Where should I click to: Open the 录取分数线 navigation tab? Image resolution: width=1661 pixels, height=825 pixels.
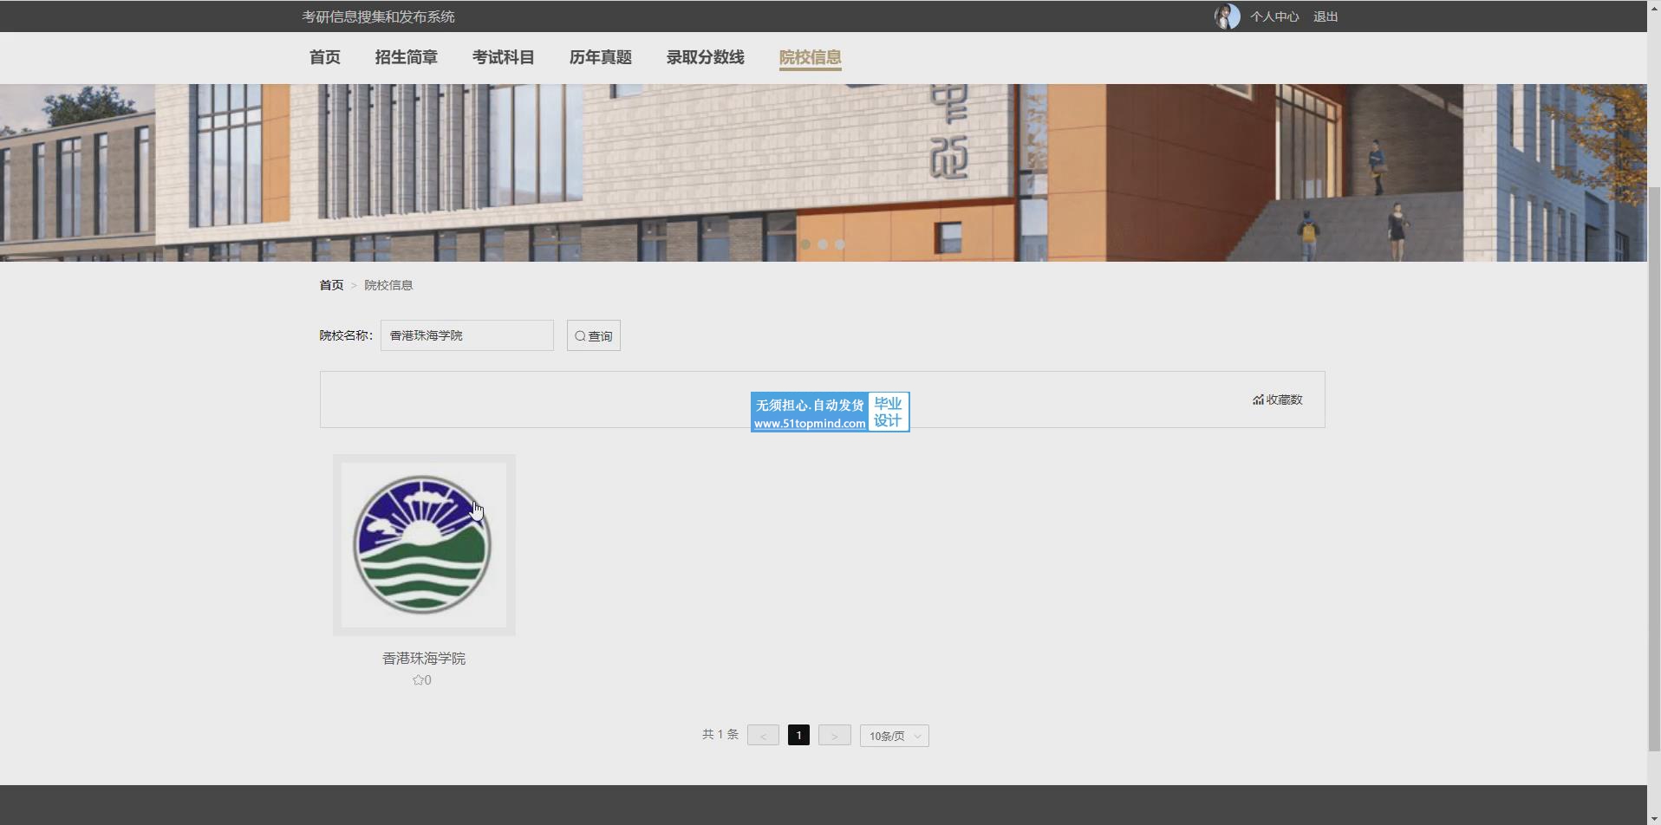point(705,57)
